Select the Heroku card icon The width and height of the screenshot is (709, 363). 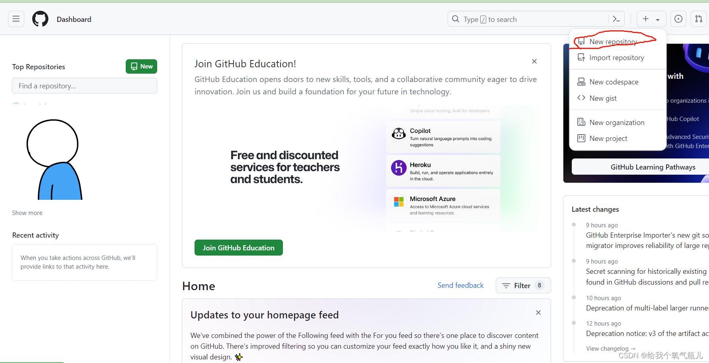click(399, 168)
